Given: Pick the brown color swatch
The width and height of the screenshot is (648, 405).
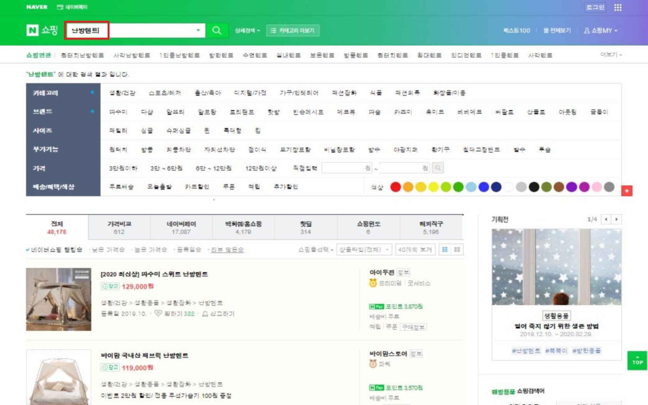Looking at the screenshot, I should (x=559, y=187).
